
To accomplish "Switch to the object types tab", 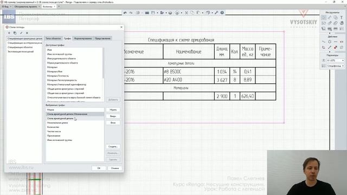I will tap(53, 38).
